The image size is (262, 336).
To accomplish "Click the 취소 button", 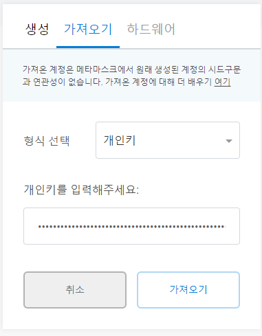I will (x=75, y=290).
